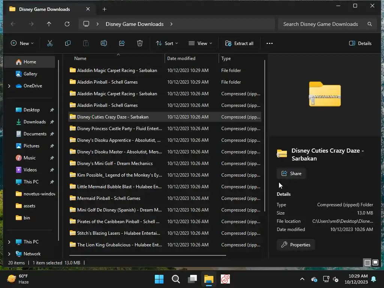The height and width of the screenshot is (288, 384).
Task: Click Share button in details pane
Action: [x=291, y=174]
